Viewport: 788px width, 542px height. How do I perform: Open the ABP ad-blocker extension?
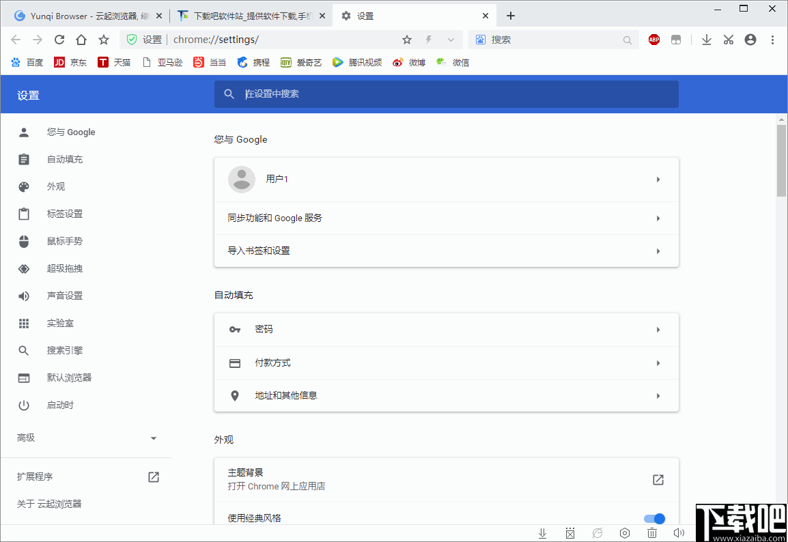[x=653, y=40]
